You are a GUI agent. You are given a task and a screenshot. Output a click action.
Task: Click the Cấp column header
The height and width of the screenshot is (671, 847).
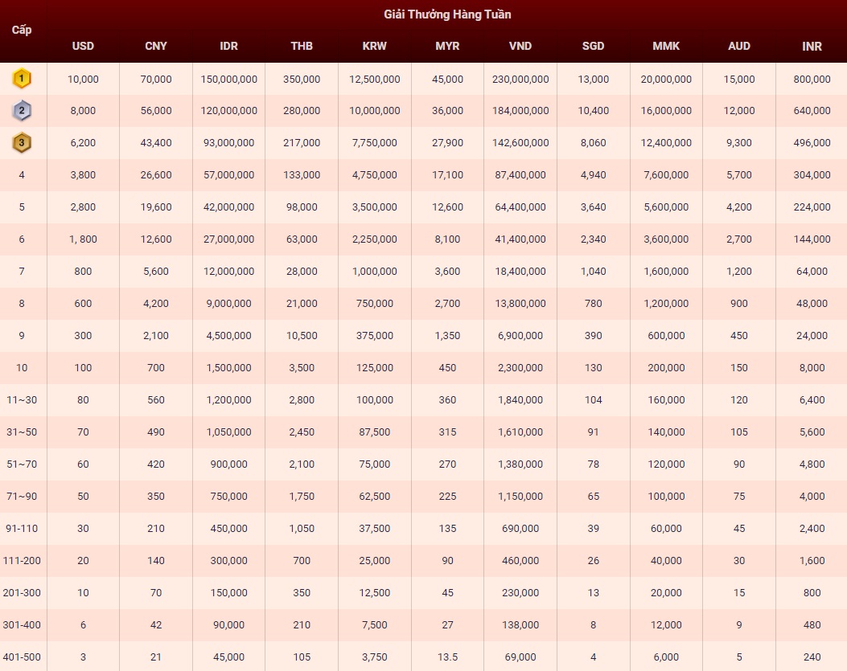pyautogui.click(x=22, y=30)
